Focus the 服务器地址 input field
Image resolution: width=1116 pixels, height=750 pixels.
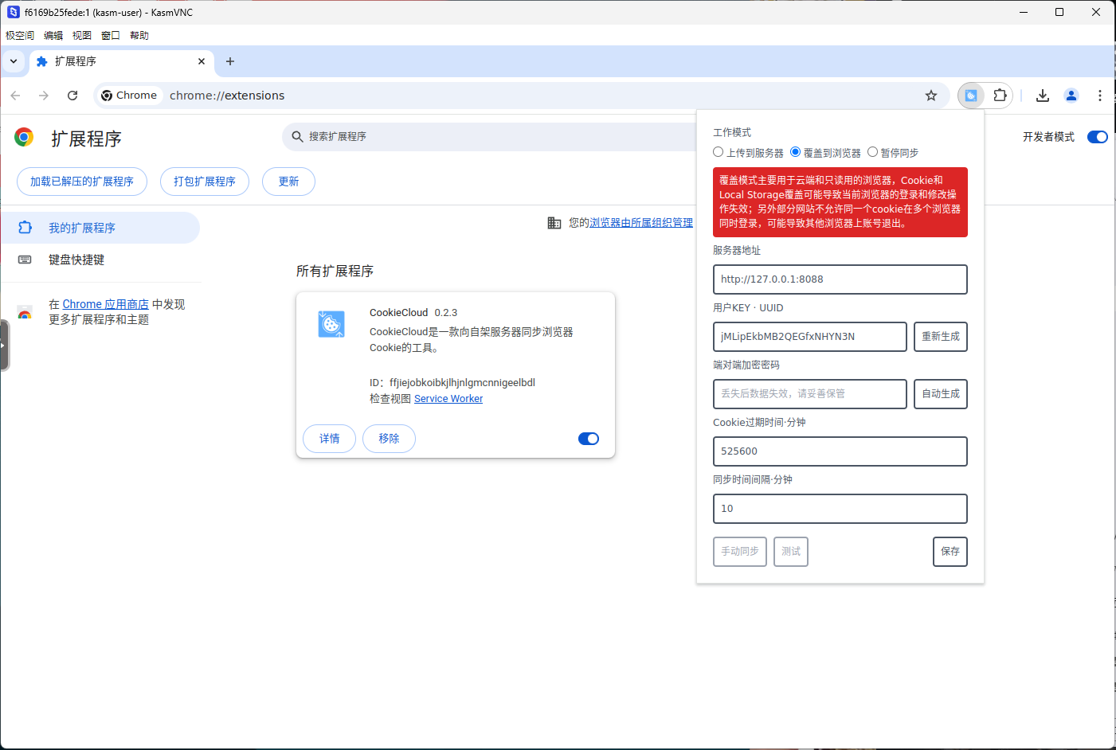coord(840,279)
